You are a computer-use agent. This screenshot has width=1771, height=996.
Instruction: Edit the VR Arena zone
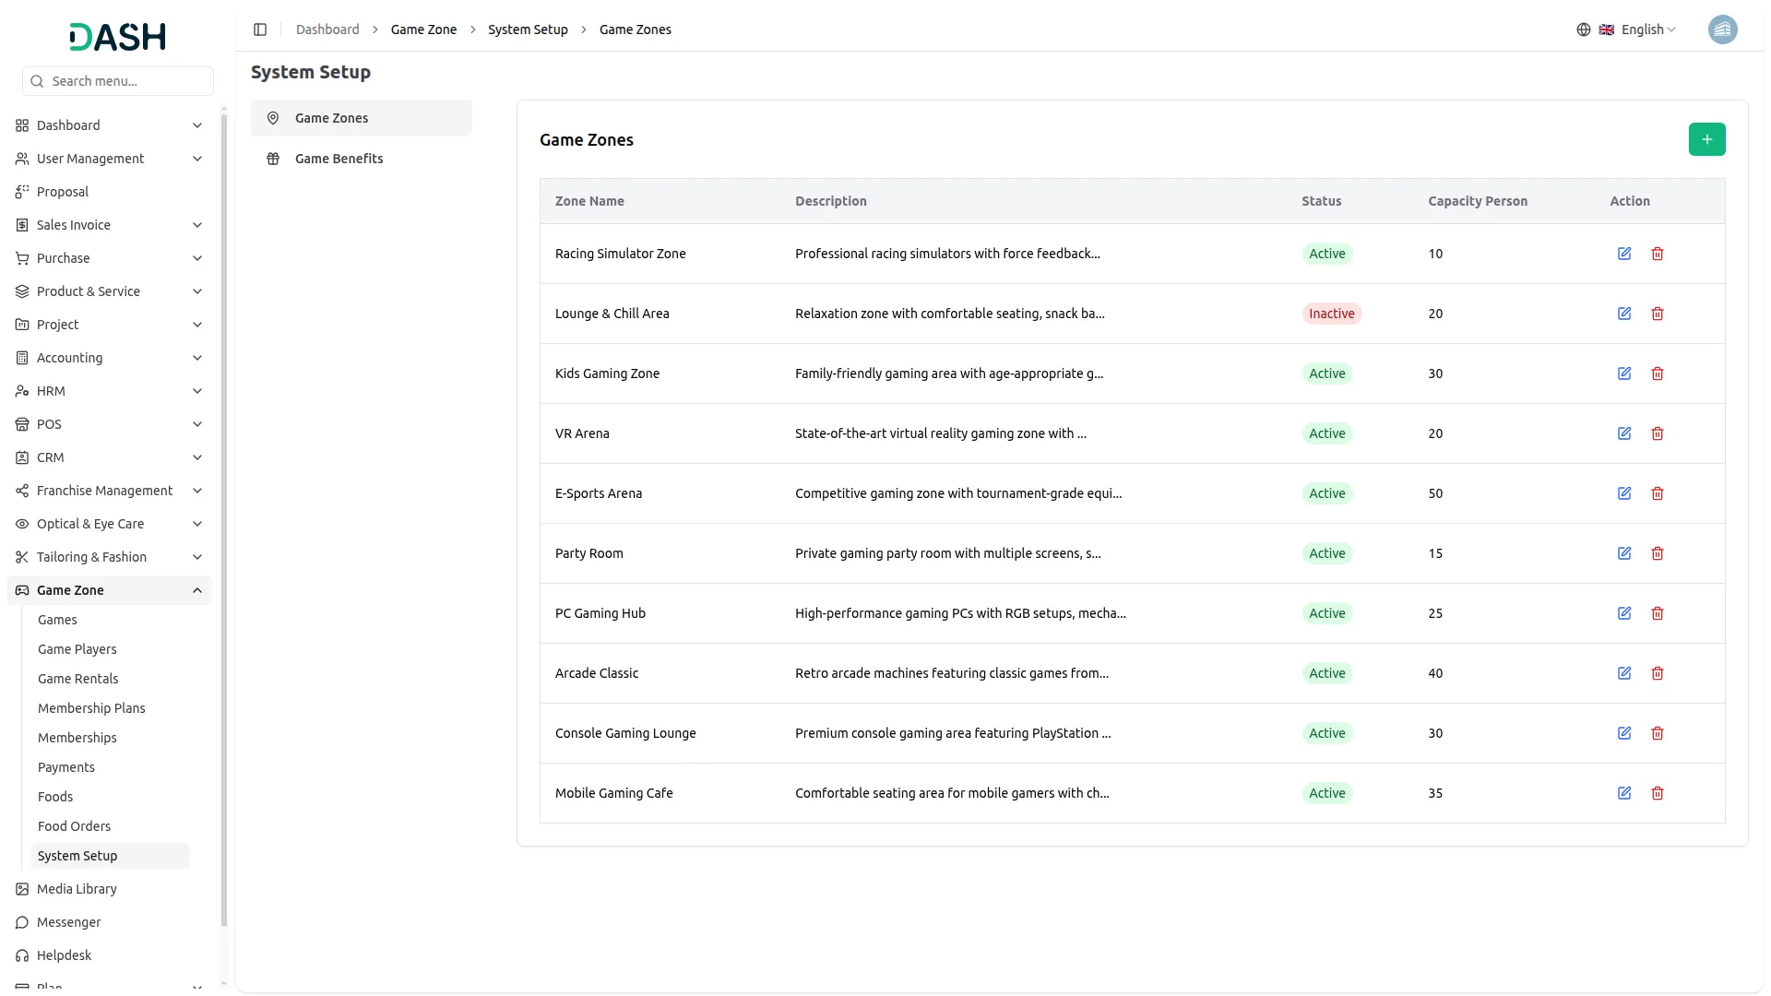click(x=1624, y=433)
